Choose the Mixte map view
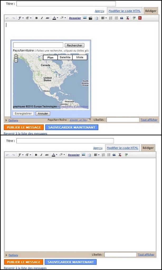The image size is (162, 270). click(80, 57)
